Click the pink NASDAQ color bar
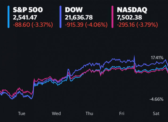Screen dimensions: 168x122 coord(112,17)
